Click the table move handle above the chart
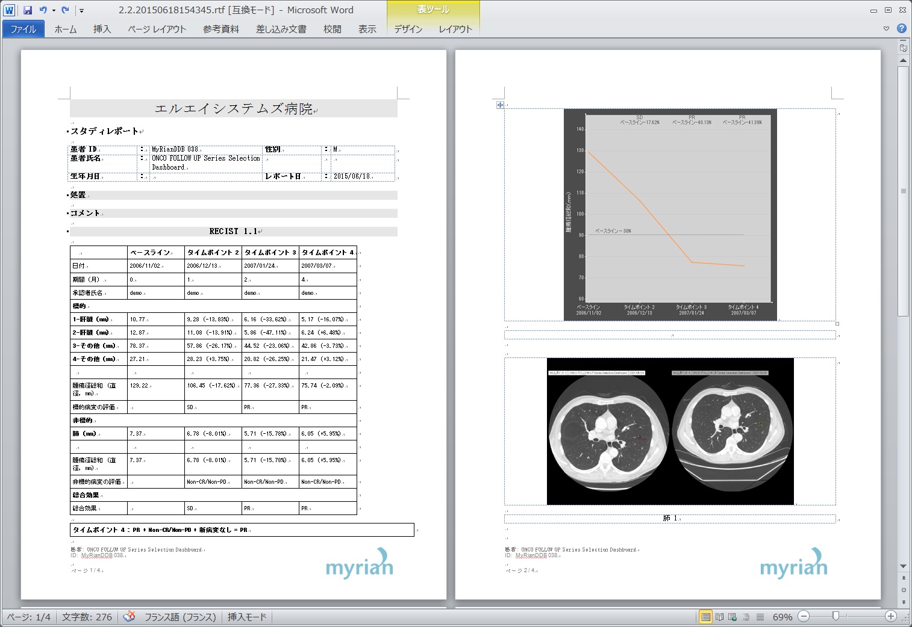The height and width of the screenshot is (627, 912). pos(500,105)
